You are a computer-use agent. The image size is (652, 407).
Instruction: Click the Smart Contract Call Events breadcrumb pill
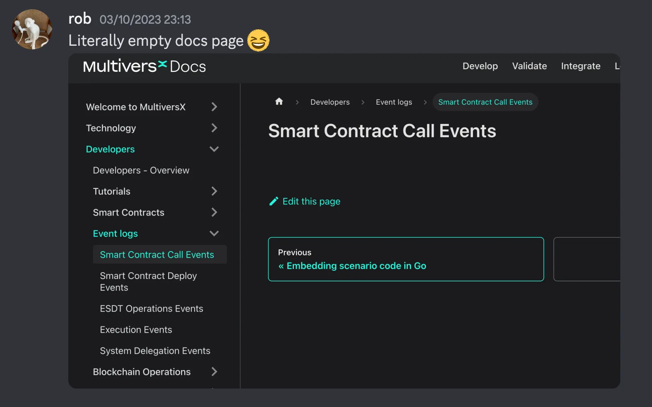pyautogui.click(x=485, y=102)
